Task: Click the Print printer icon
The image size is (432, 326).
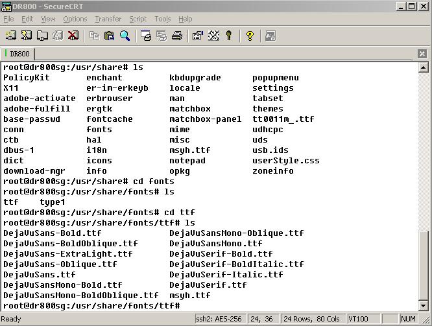Action: click(177, 36)
